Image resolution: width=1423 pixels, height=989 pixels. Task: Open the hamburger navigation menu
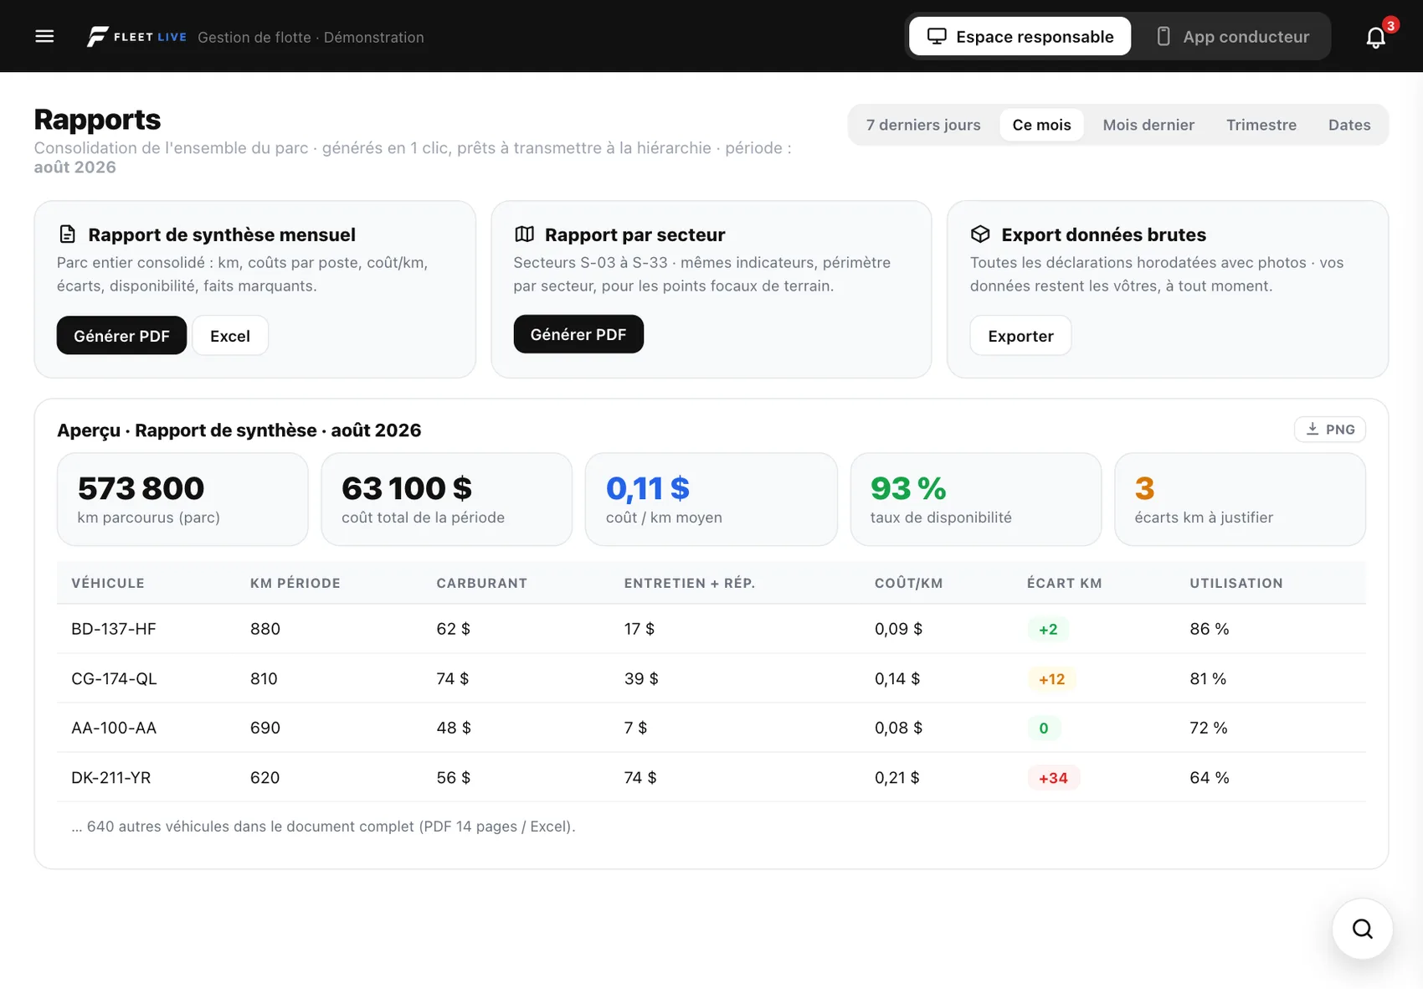coord(44,36)
